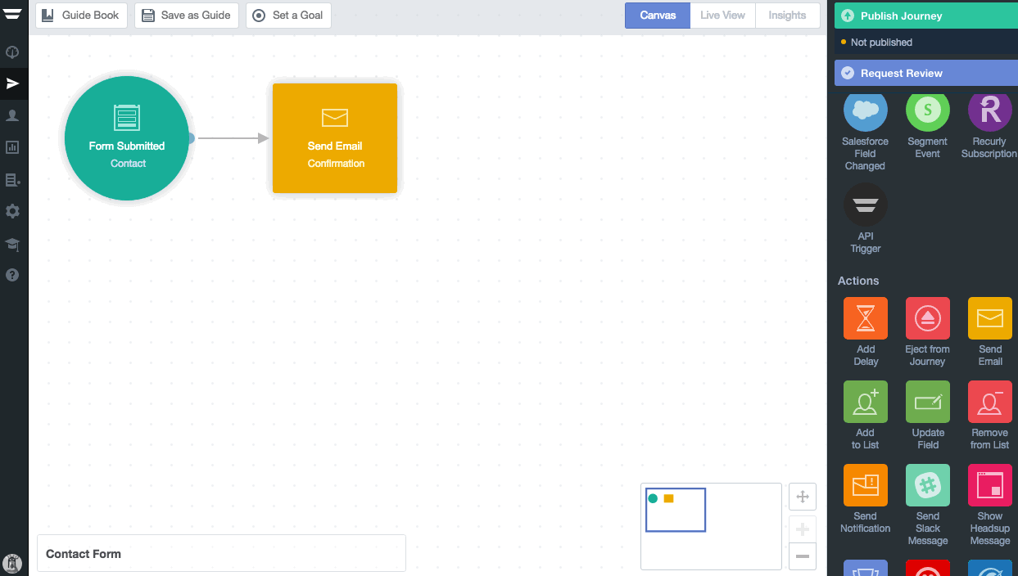Click Request Review button
The width and height of the screenshot is (1018, 576).
(926, 73)
